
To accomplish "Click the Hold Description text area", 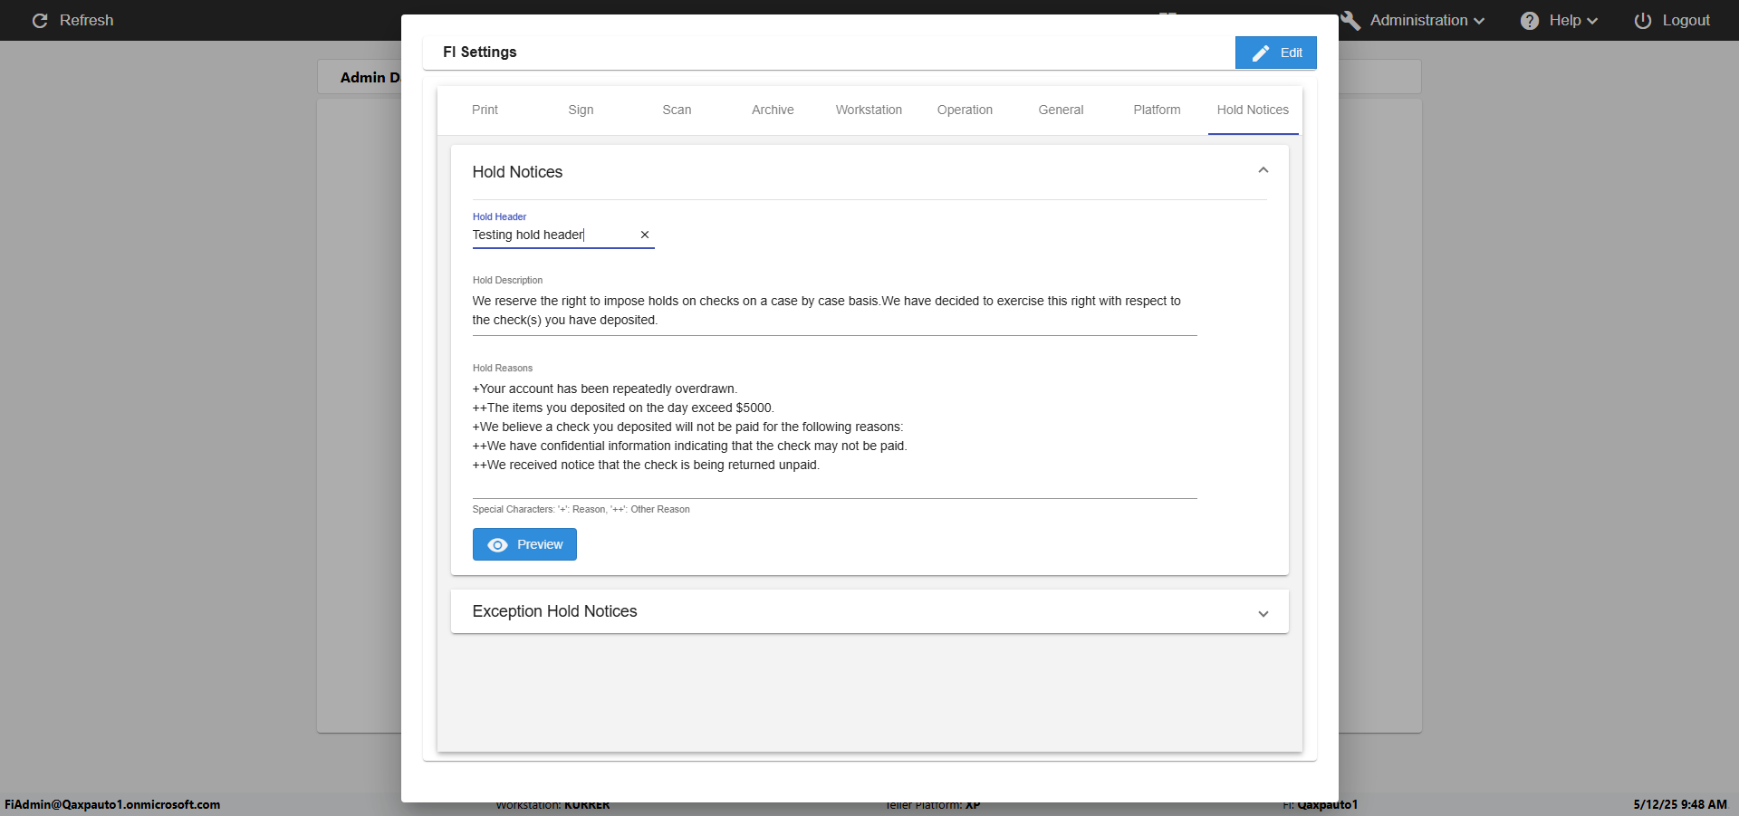I will pyautogui.click(x=833, y=311).
